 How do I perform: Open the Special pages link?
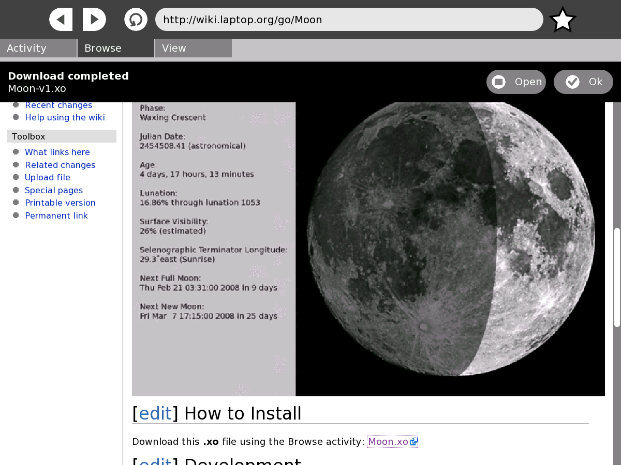pos(54,190)
